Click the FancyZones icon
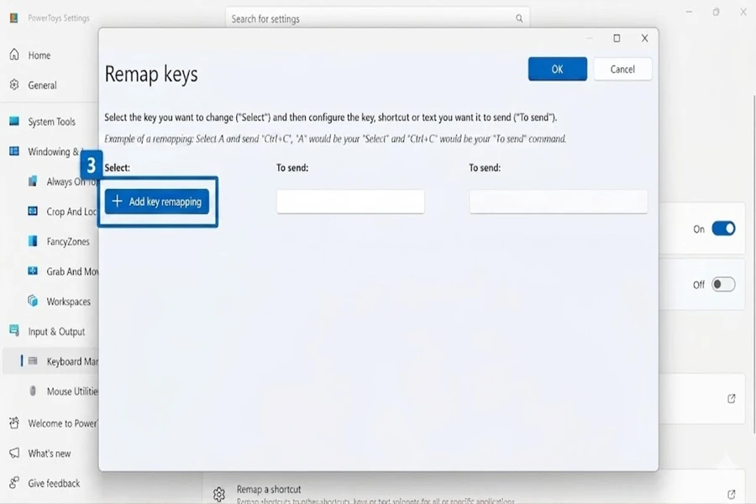This screenshot has width=756, height=504. point(33,241)
